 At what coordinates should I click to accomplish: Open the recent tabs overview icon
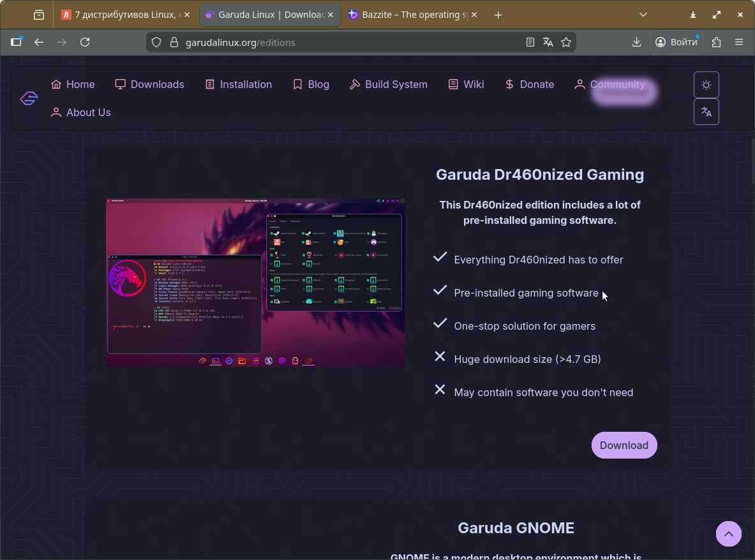coord(39,15)
